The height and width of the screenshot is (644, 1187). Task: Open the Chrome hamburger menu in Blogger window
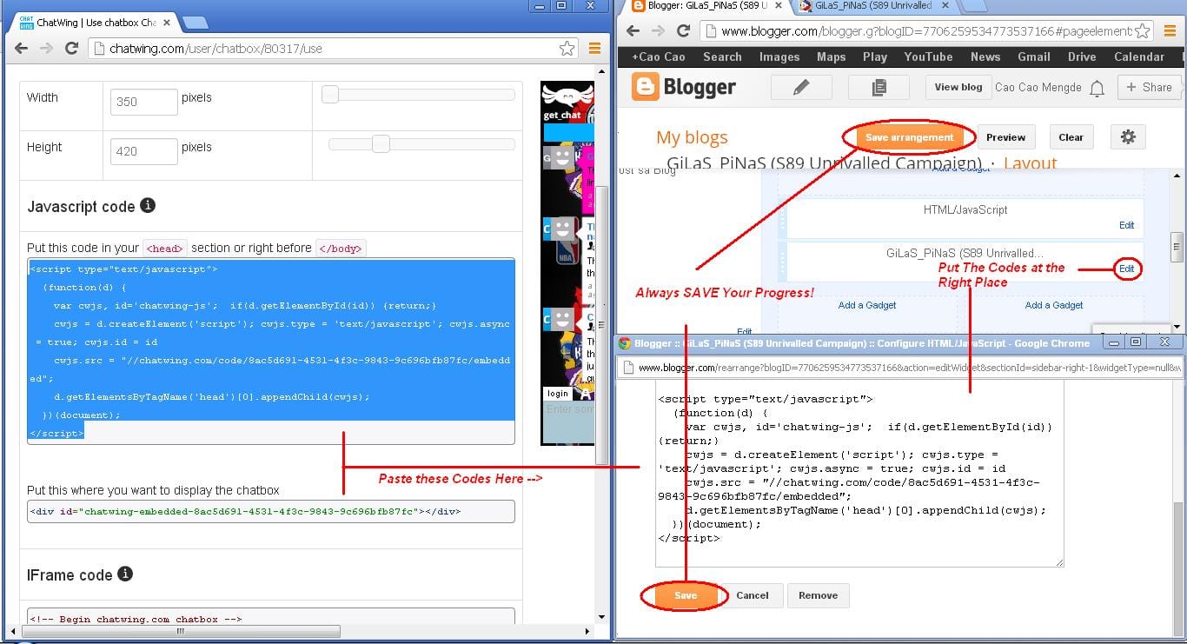click(1171, 29)
